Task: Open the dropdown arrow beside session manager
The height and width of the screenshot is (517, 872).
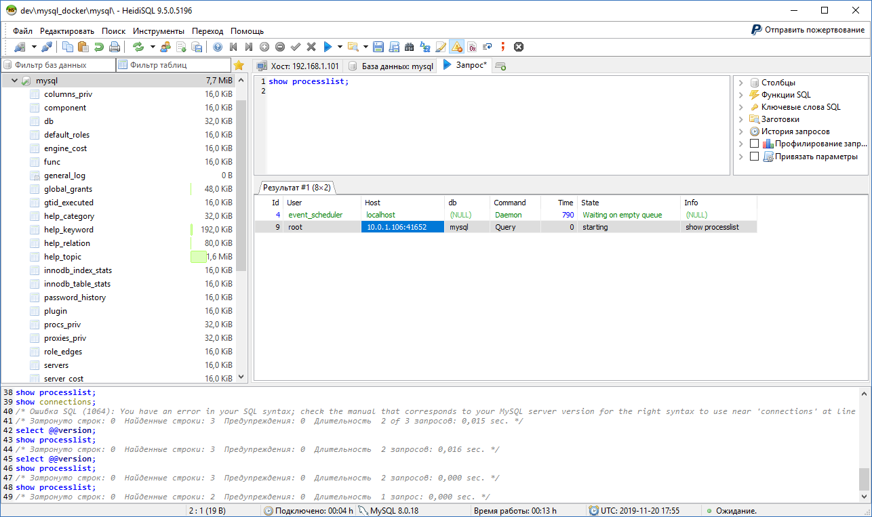Action: (34, 47)
